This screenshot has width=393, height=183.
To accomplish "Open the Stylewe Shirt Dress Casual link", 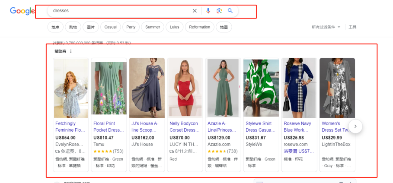I will (260, 126).
